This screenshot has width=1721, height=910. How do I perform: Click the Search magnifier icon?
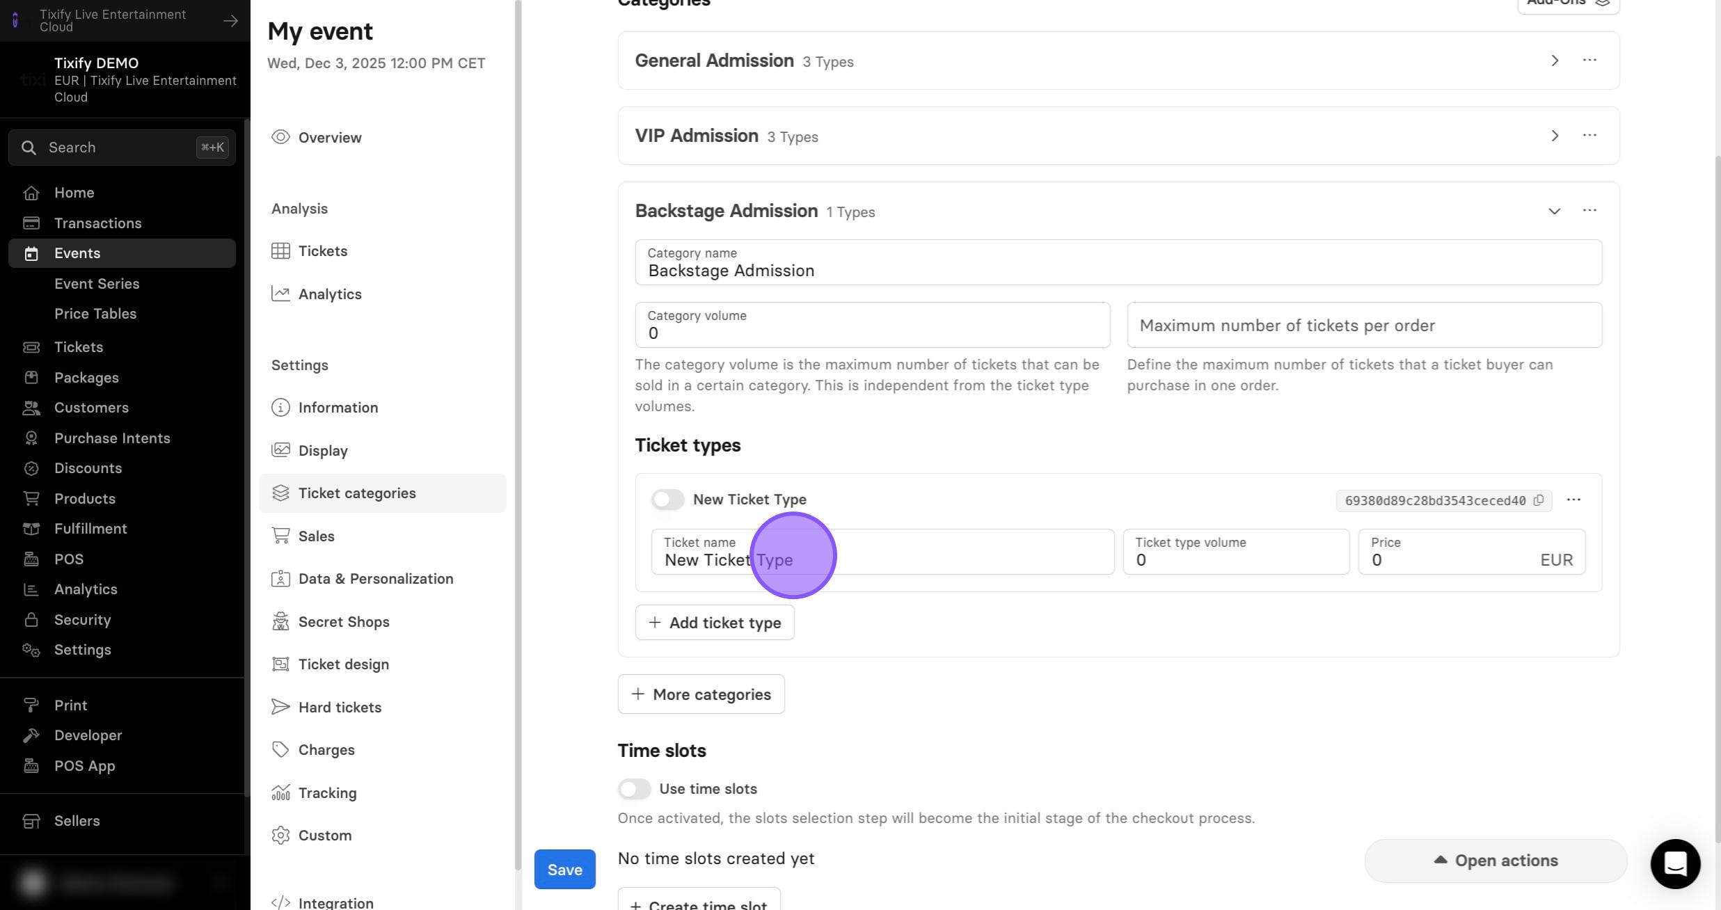click(x=29, y=147)
